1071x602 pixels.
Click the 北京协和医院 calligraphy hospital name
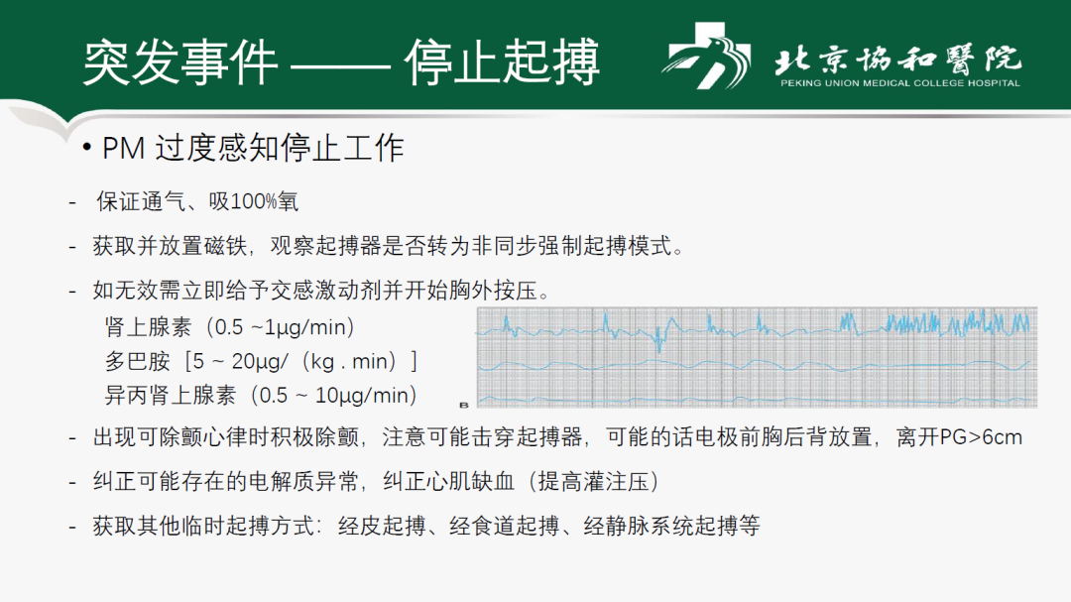897,58
